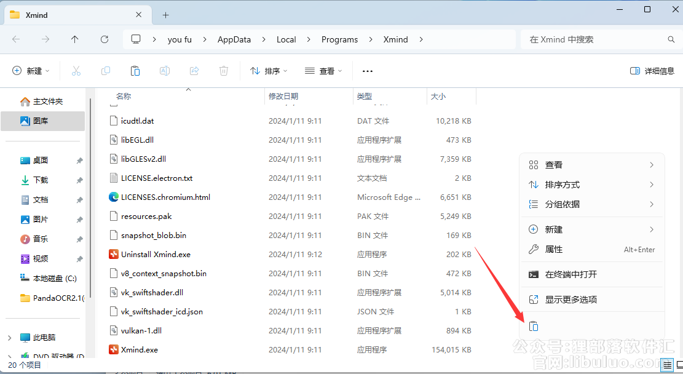Add a new tab with plus button

click(165, 15)
